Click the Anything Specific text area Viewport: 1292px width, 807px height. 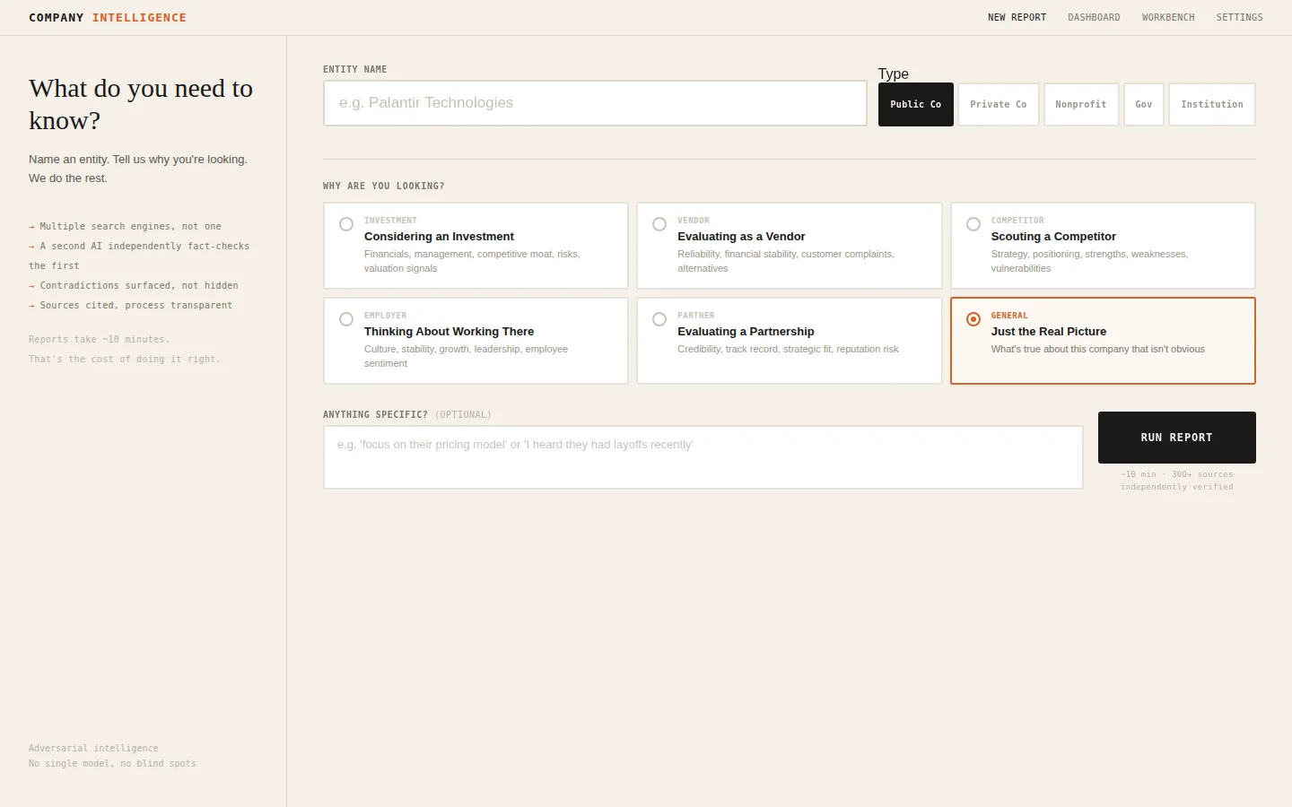pyautogui.click(x=703, y=457)
